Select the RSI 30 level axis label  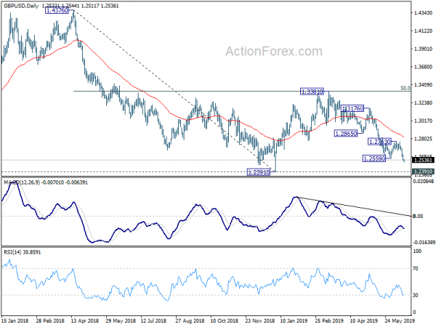pos(416,295)
